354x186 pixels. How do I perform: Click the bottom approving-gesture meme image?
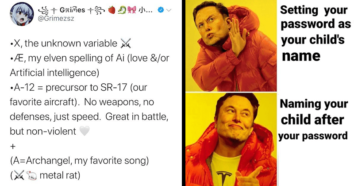(231, 139)
